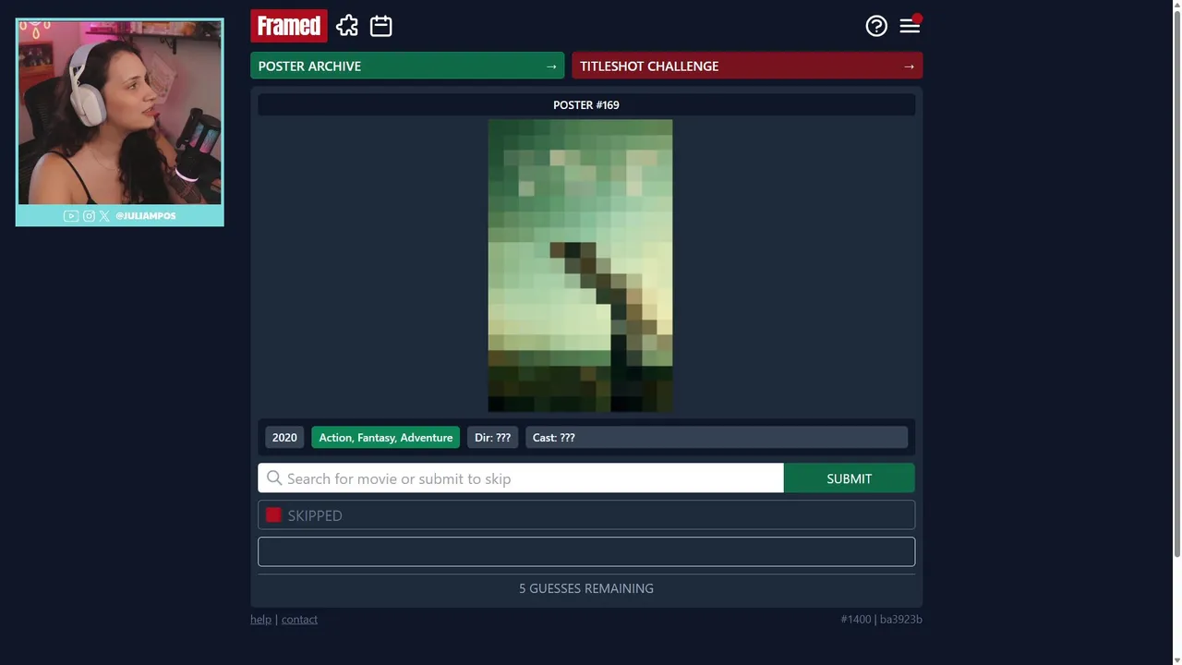Click the help link in footer
The width and height of the screenshot is (1182, 665).
260,620
